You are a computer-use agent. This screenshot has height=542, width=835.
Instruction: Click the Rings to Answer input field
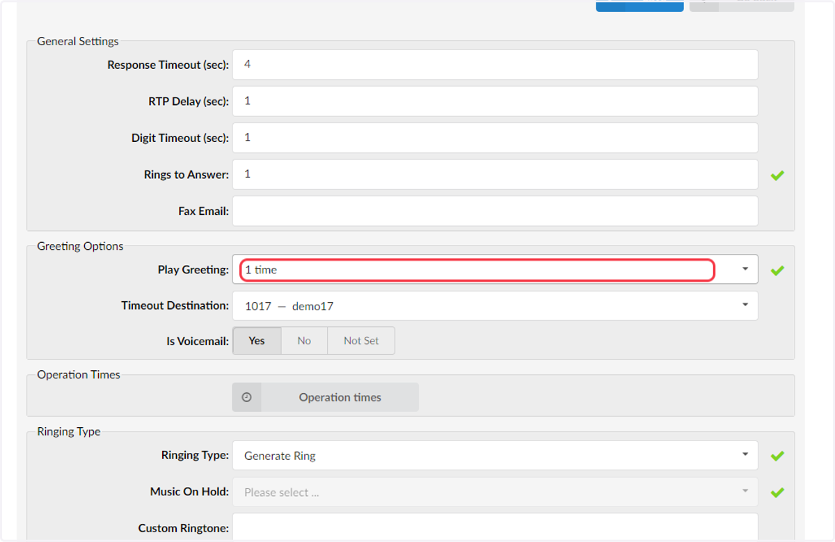pos(495,175)
